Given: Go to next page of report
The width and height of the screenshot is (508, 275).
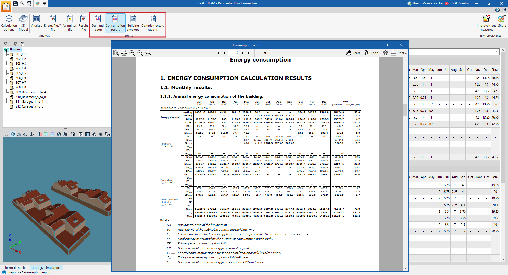Looking at the screenshot, I should (243, 53).
